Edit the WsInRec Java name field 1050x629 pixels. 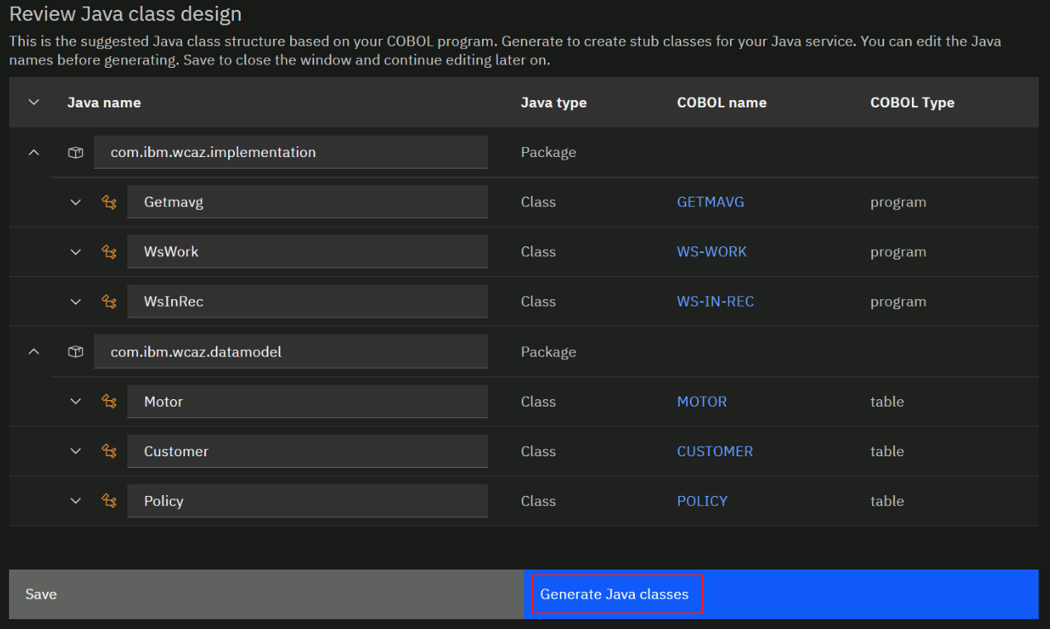308,301
